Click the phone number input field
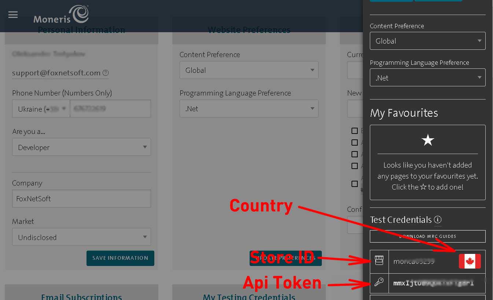The height and width of the screenshot is (300, 493). pos(110,109)
